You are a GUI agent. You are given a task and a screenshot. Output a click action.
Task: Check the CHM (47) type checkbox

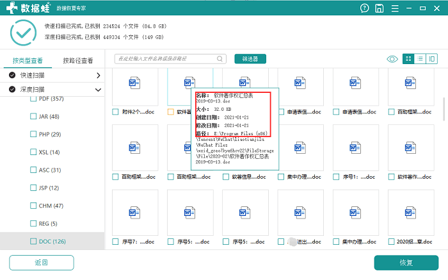pyautogui.click(x=33, y=205)
